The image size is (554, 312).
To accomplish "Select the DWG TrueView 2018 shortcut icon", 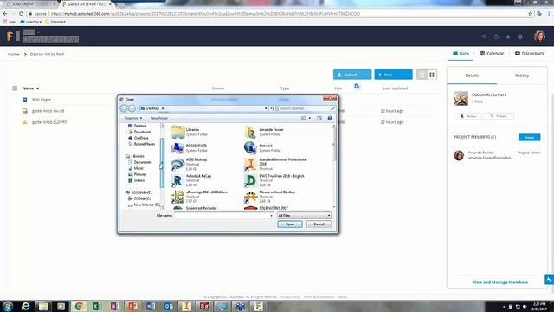I will click(x=250, y=180).
